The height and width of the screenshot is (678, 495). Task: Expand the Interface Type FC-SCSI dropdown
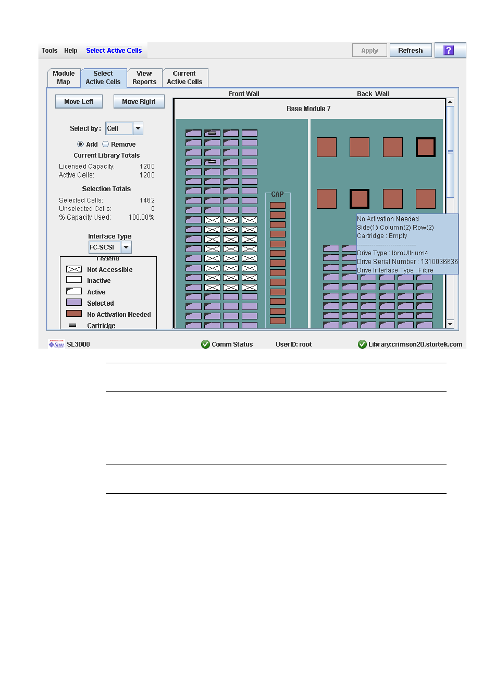pos(126,247)
